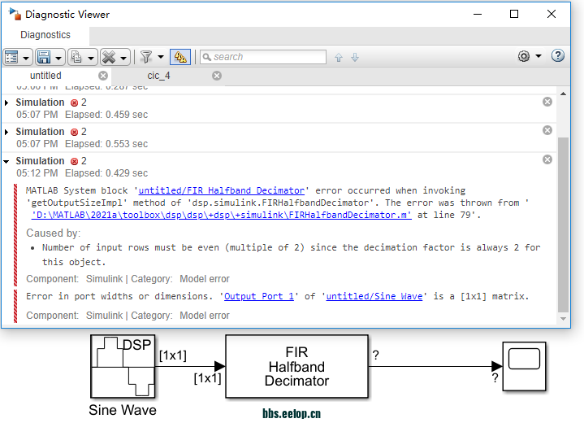Open the help question mark icon

coord(557,56)
